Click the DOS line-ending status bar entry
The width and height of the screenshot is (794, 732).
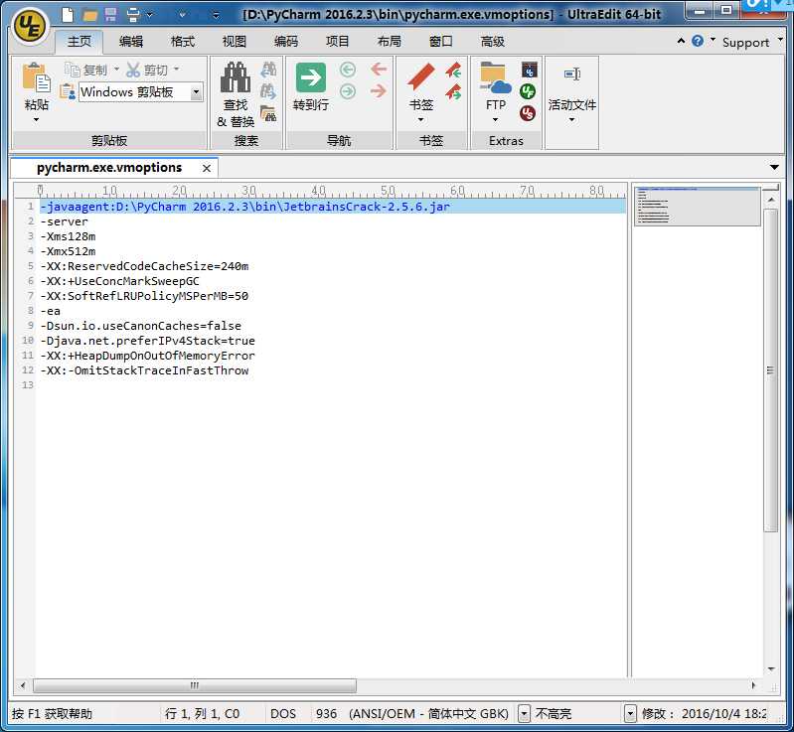pos(283,714)
